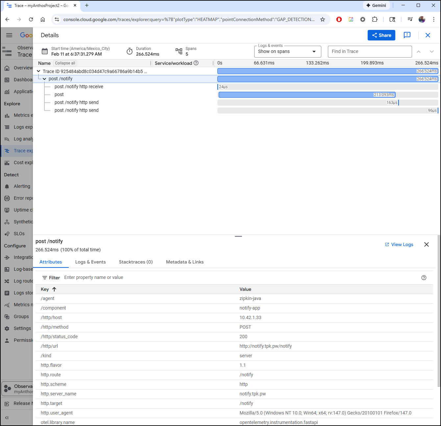Click the Find in Trace field
Viewport: 441px width, 426px height.
(369, 52)
